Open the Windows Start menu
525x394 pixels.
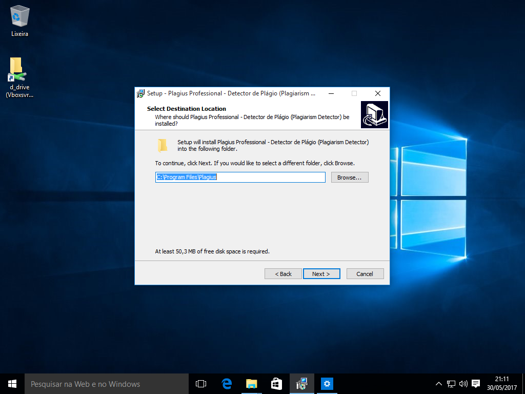tap(12, 384)
